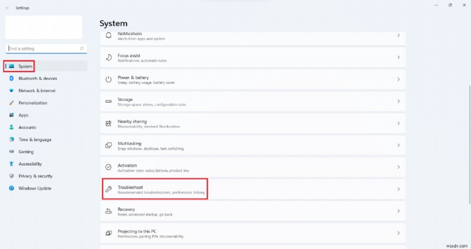This screenshot has width=471, height=249.
Task: Select Accessibility in the sidebar
Action: pos(47,164)
